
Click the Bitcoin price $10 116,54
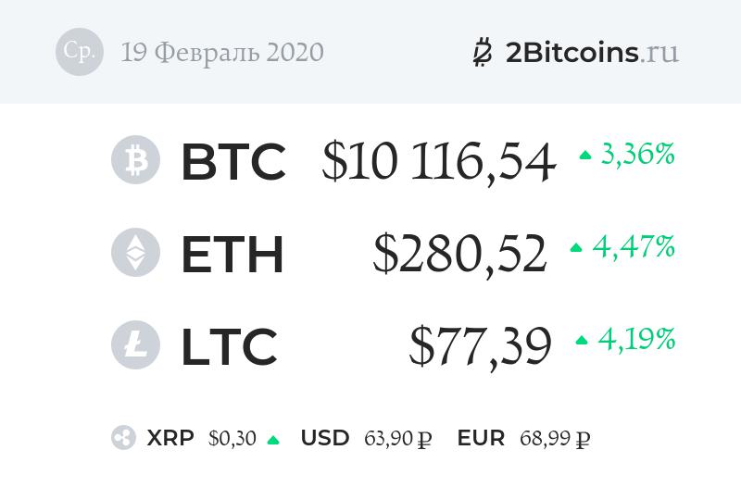click(x=439, y=161)
